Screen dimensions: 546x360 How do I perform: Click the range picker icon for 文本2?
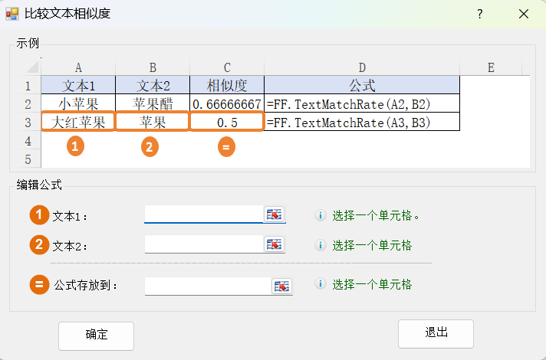275,244
